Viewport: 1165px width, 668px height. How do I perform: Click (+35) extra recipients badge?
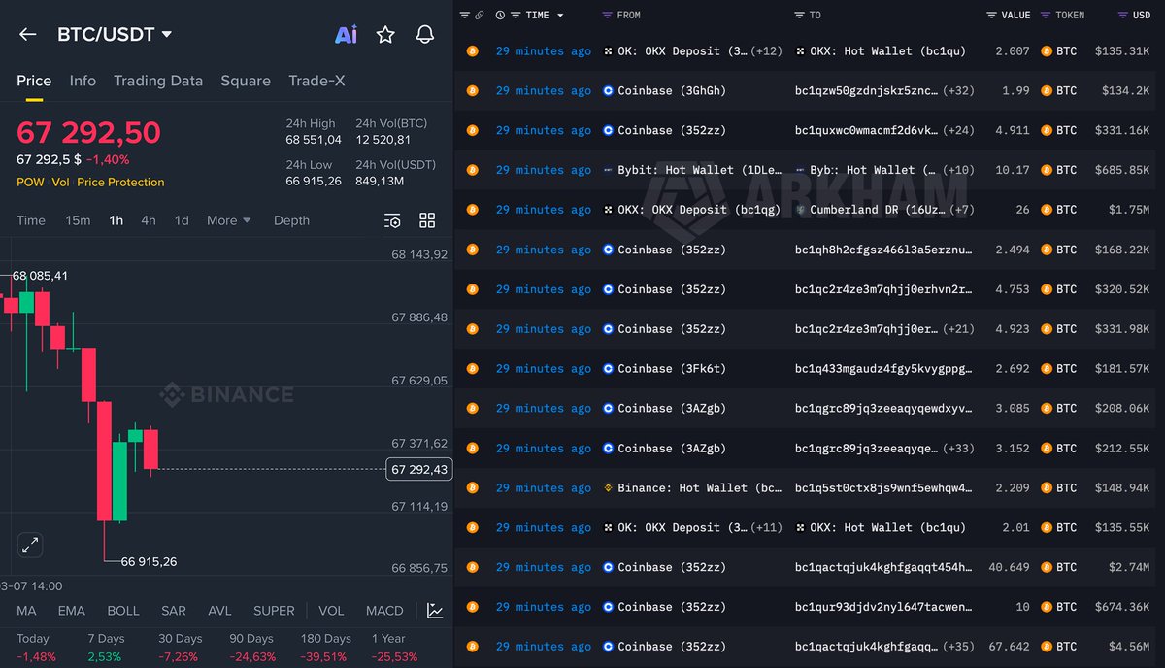(x=958, y=647)
